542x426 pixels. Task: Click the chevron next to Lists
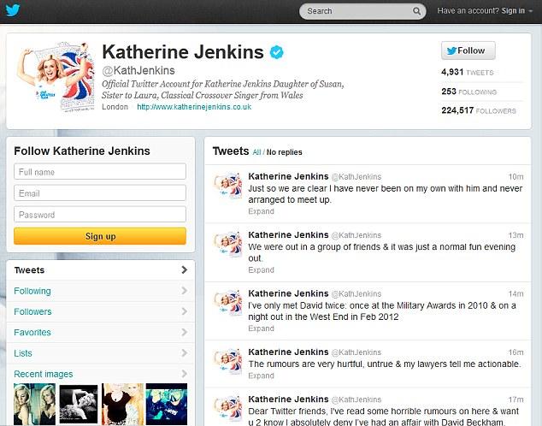point(185,352)
